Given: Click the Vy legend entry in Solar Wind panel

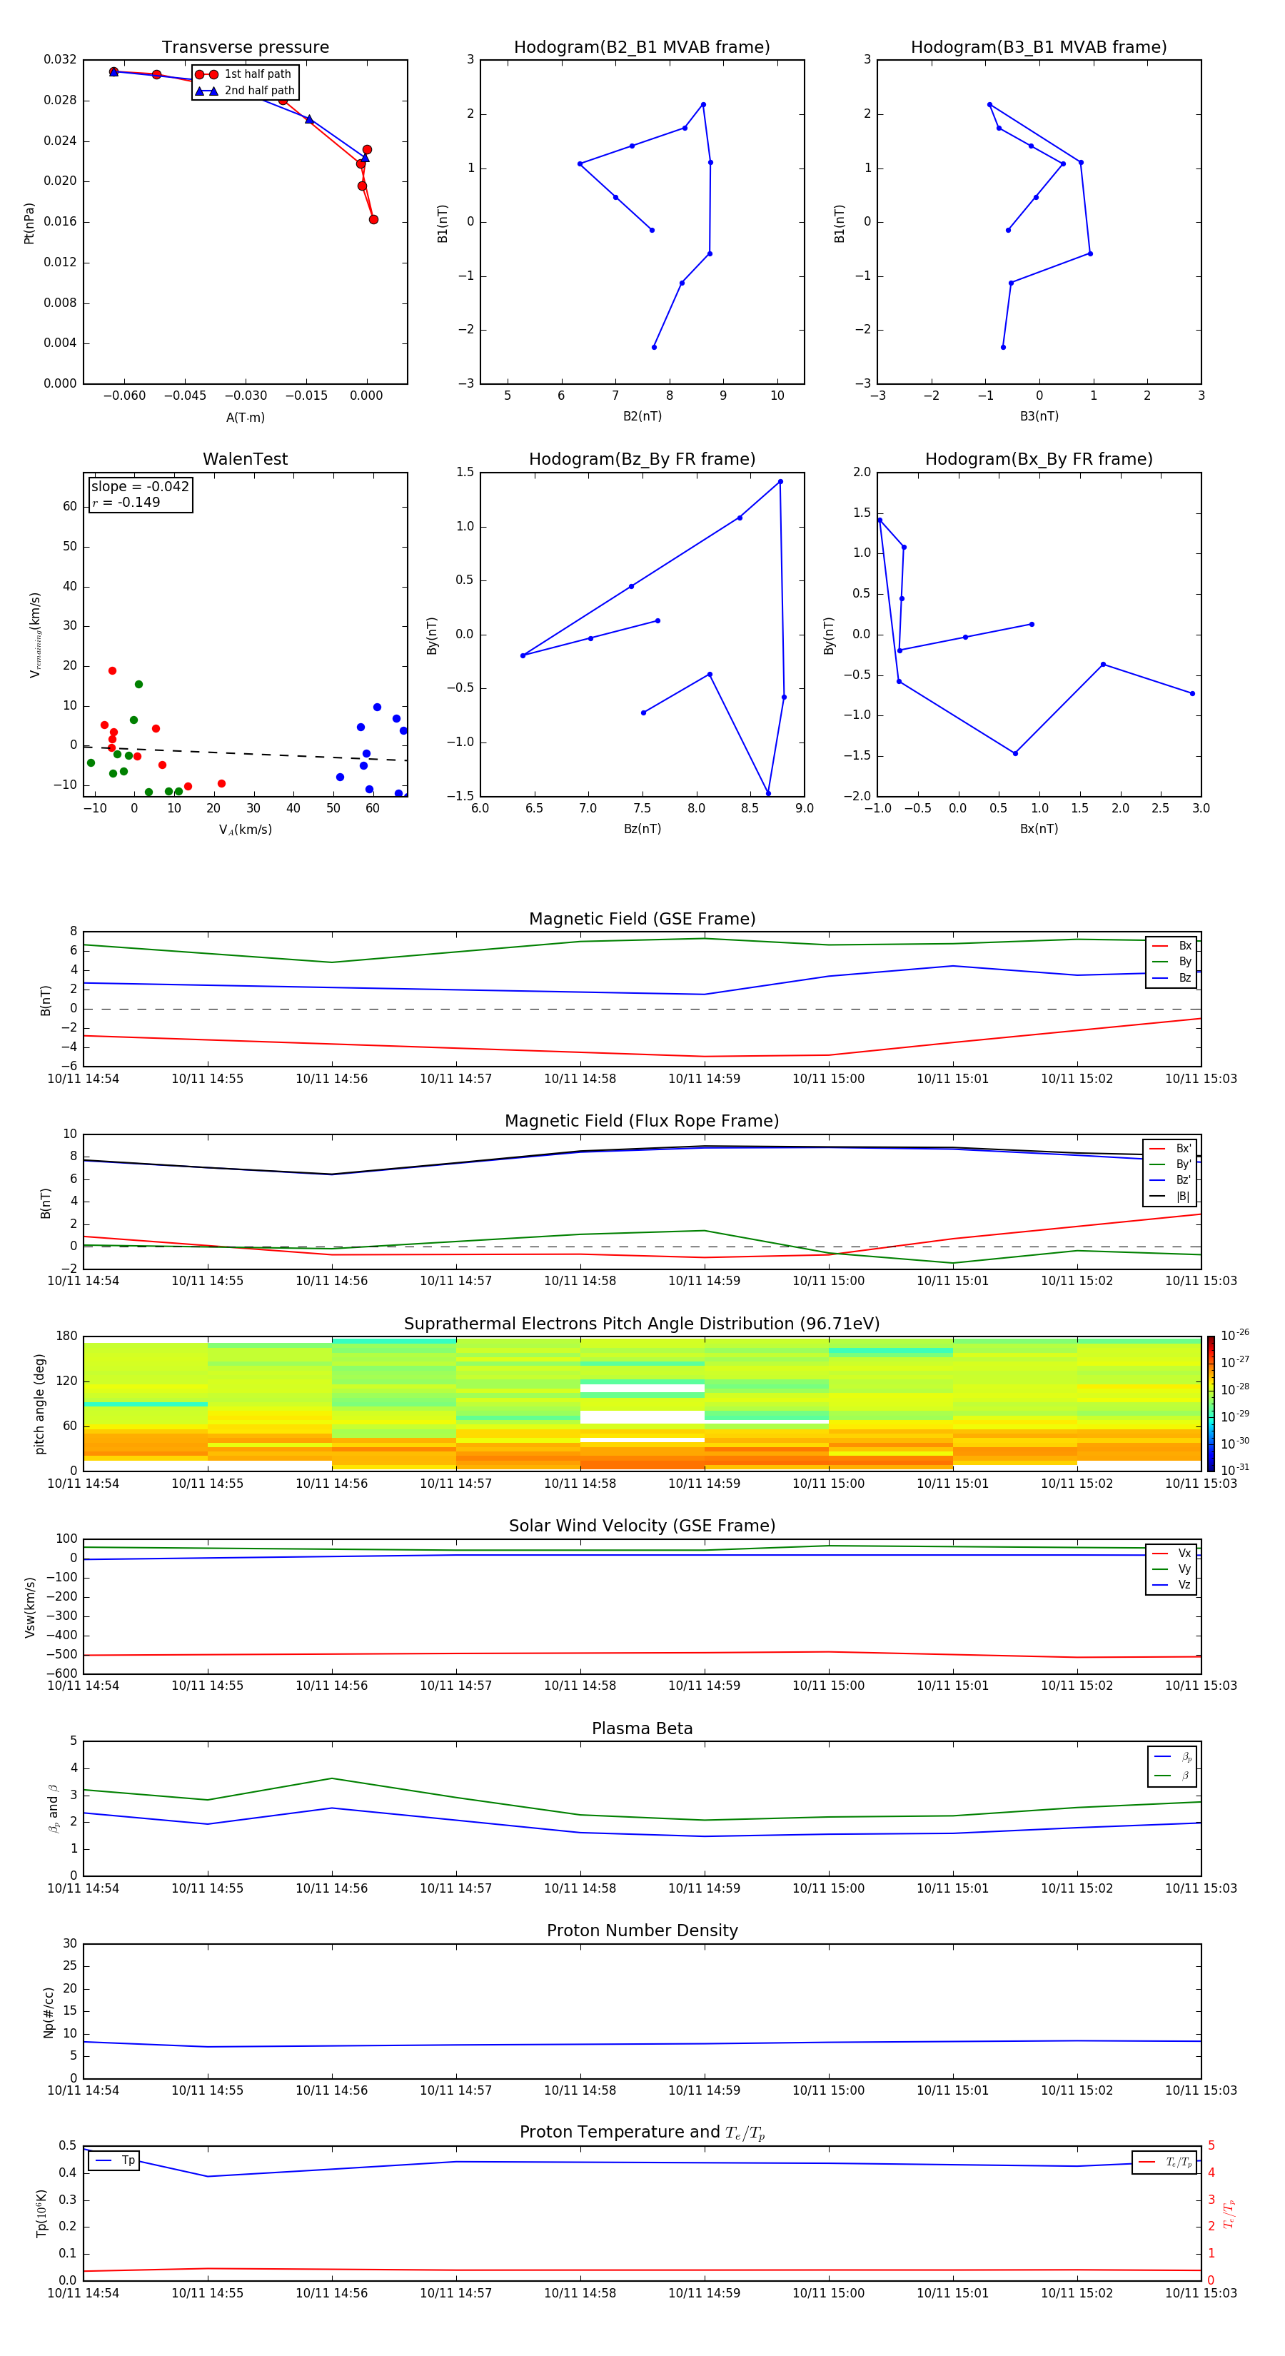Looking at the screenshot, I should pos(1171,1569).
